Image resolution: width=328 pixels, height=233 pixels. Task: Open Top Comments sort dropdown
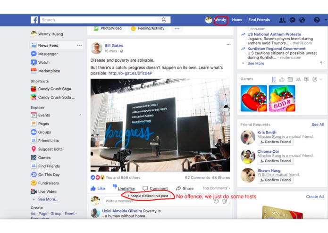(x=216, y=188)
